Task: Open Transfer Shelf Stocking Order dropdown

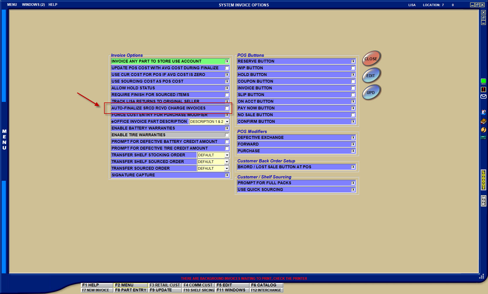Action: click(227, 155)
